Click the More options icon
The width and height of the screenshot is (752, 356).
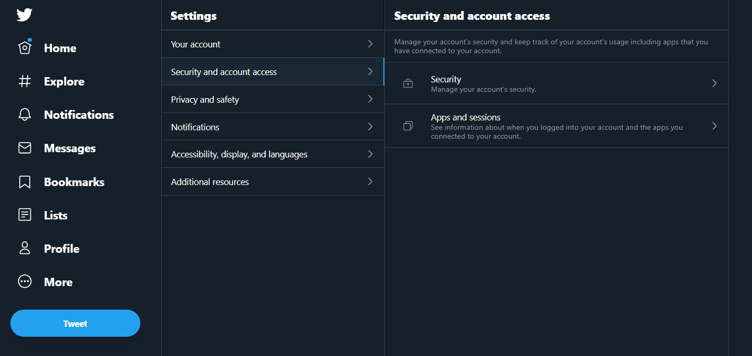pos(25,281)
